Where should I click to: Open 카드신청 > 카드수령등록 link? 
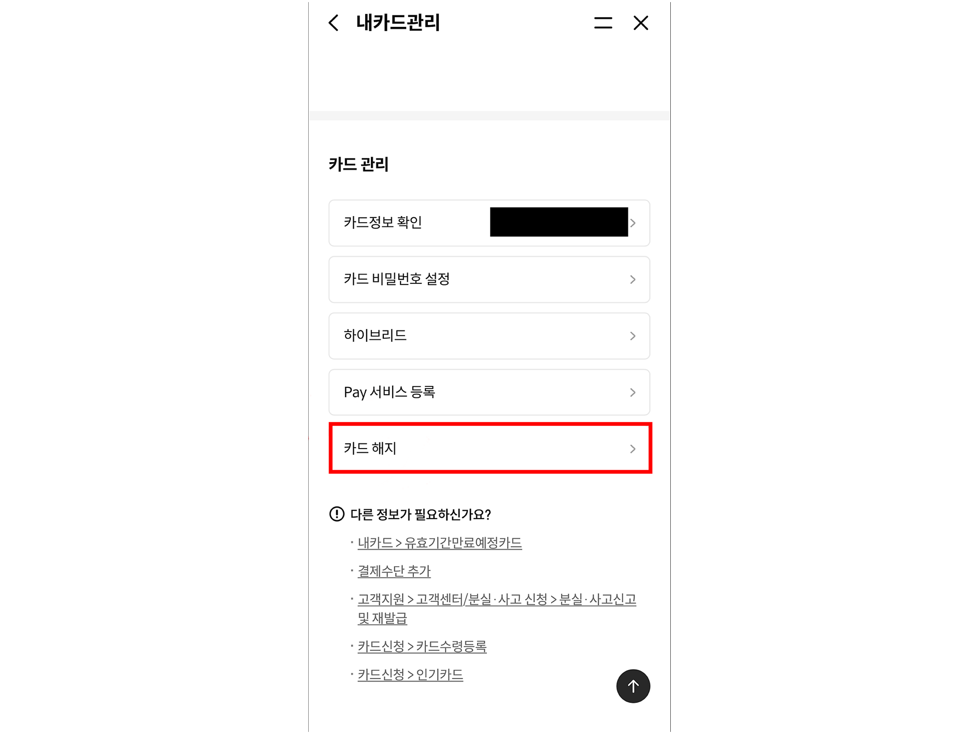(x=422, y=646)
